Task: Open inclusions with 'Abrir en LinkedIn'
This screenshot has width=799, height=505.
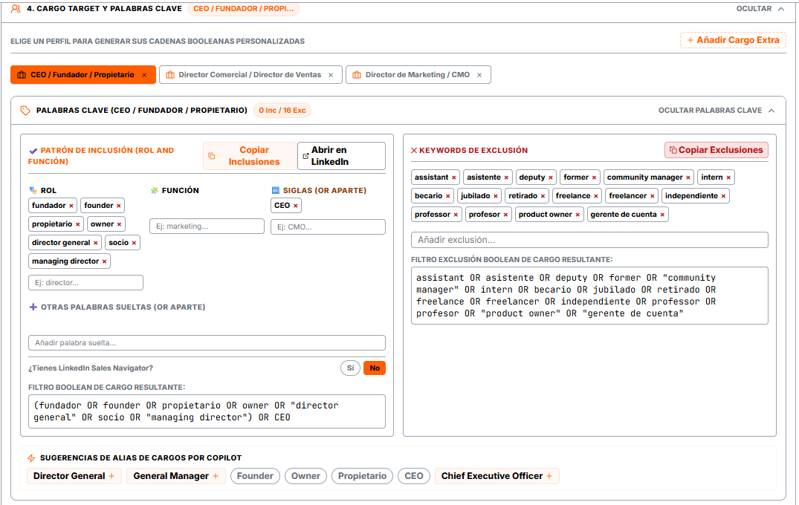Action: pyautogui.click(x=341, y=156)
